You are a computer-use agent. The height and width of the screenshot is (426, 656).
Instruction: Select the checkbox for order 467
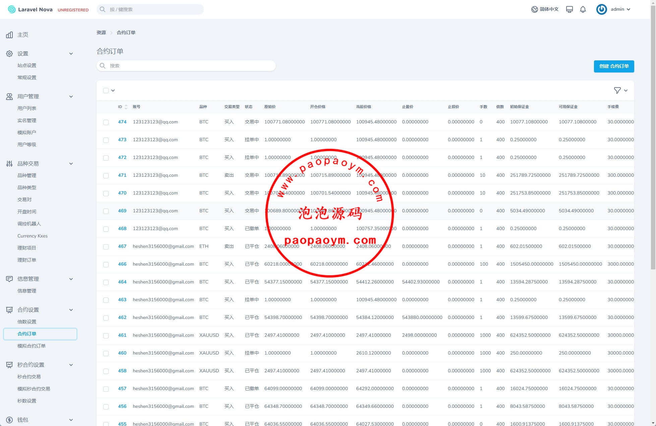(106, 247)
